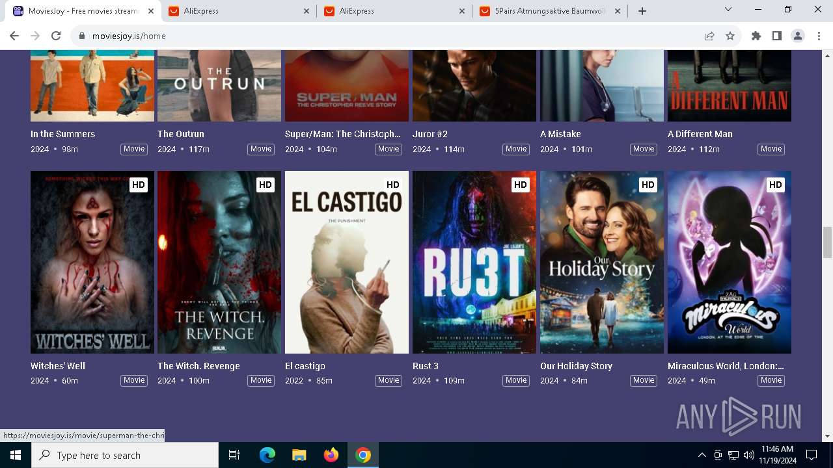View site information lock icon

point(82,36)
